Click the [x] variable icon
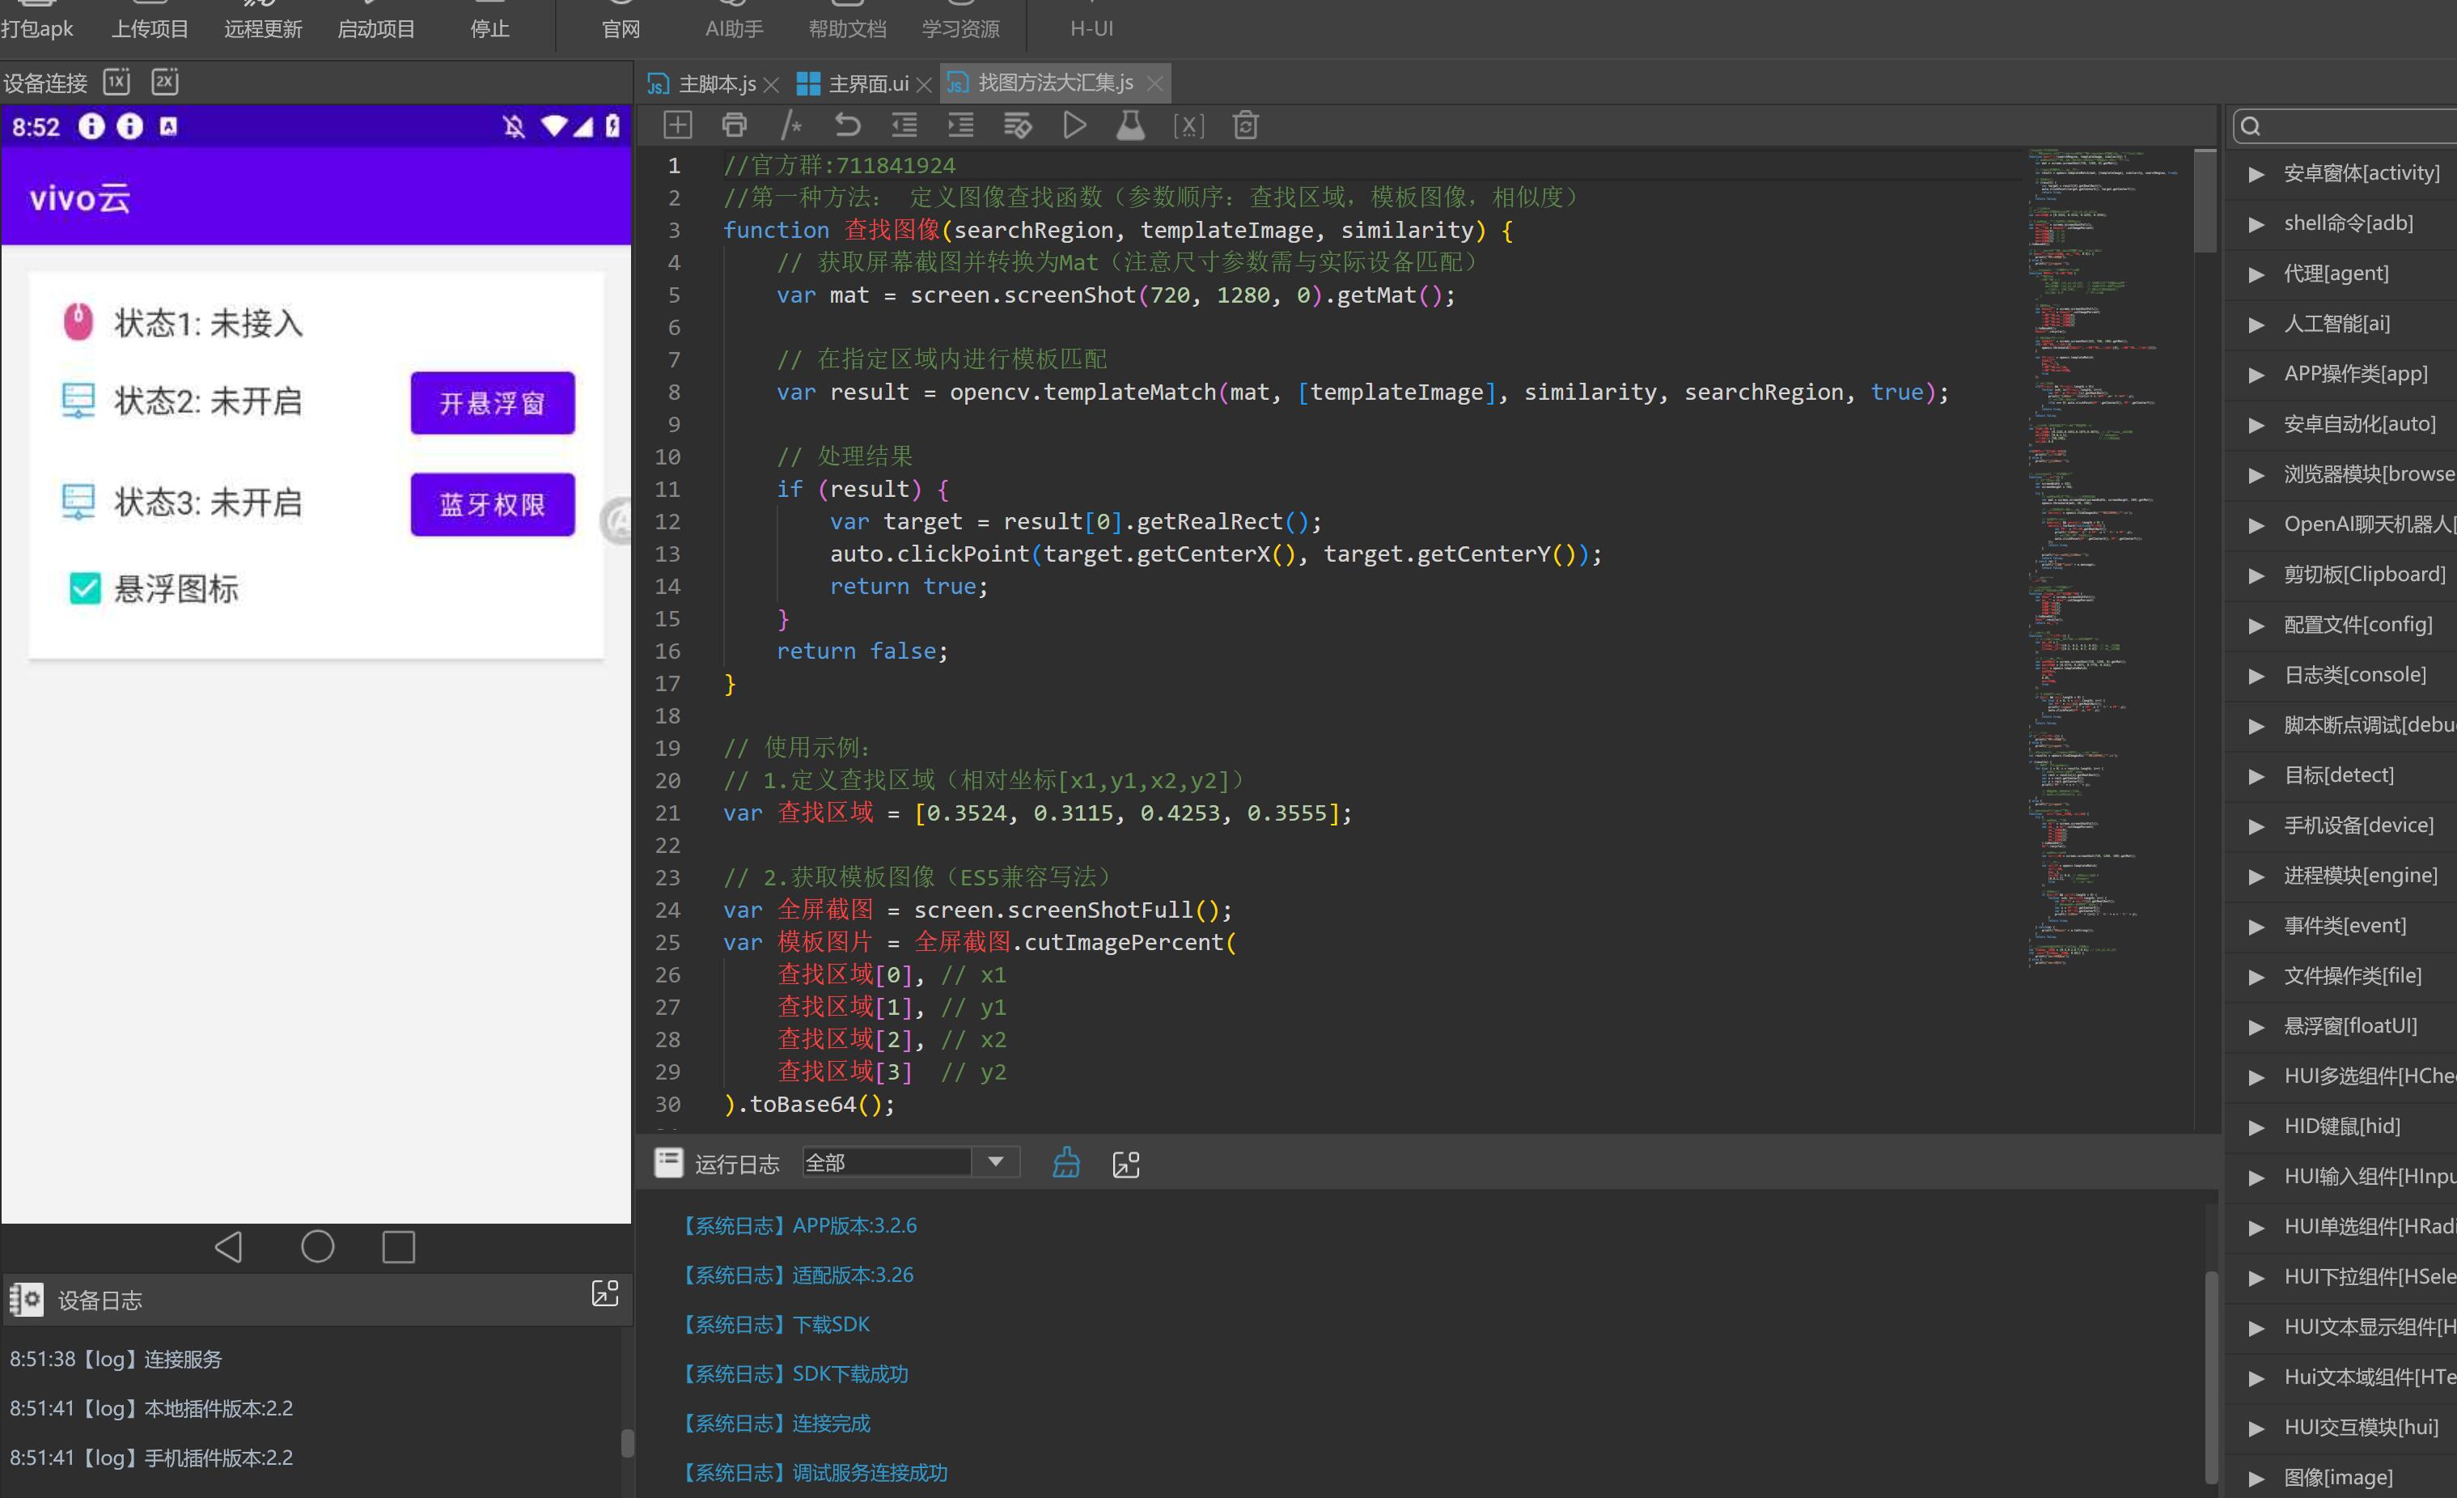The height and width of the screenshot is (1498, 2457). click(1188, 125)
